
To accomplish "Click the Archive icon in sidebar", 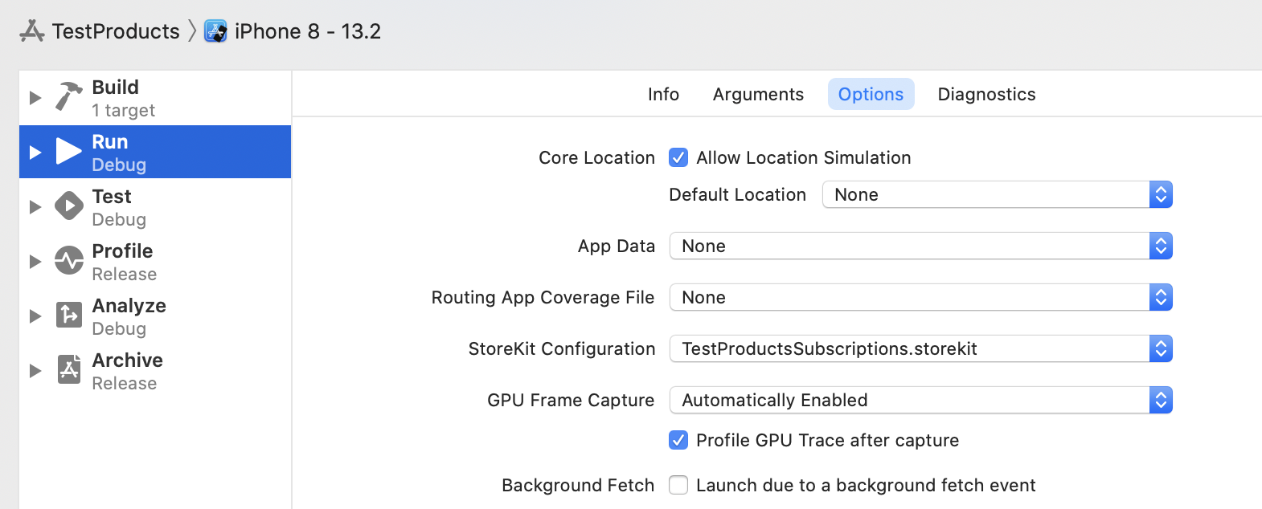I will [69, 369].
